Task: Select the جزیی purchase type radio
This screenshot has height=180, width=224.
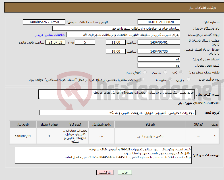Action: [x=188, y=79]
